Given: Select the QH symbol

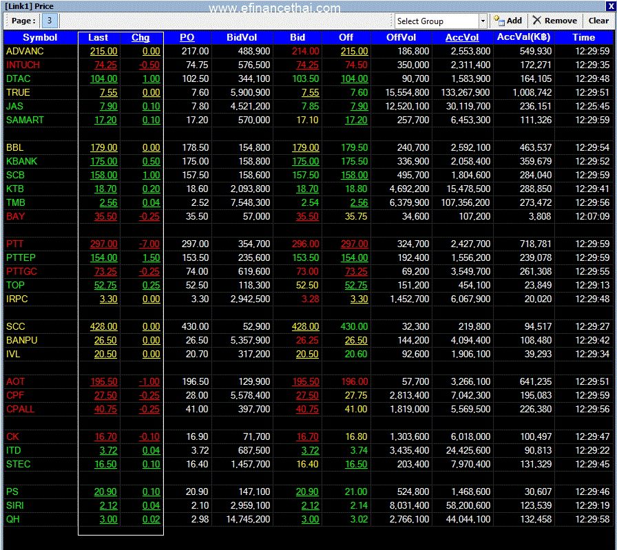Looking at the screenshot, I should (12, 519).
